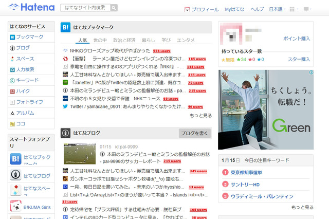Click the ブックマーク sidebar icon
The image size is (329, 219).
12,38
